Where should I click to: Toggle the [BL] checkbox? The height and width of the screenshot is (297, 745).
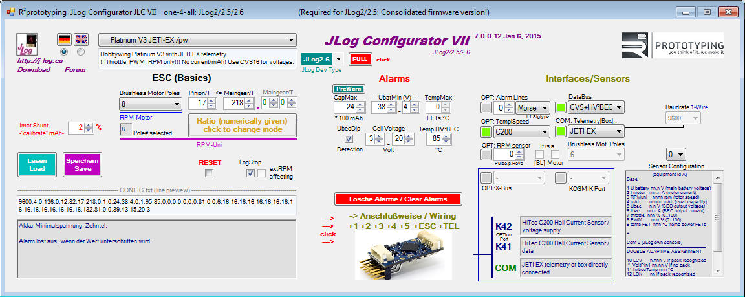tap(540, 155)
